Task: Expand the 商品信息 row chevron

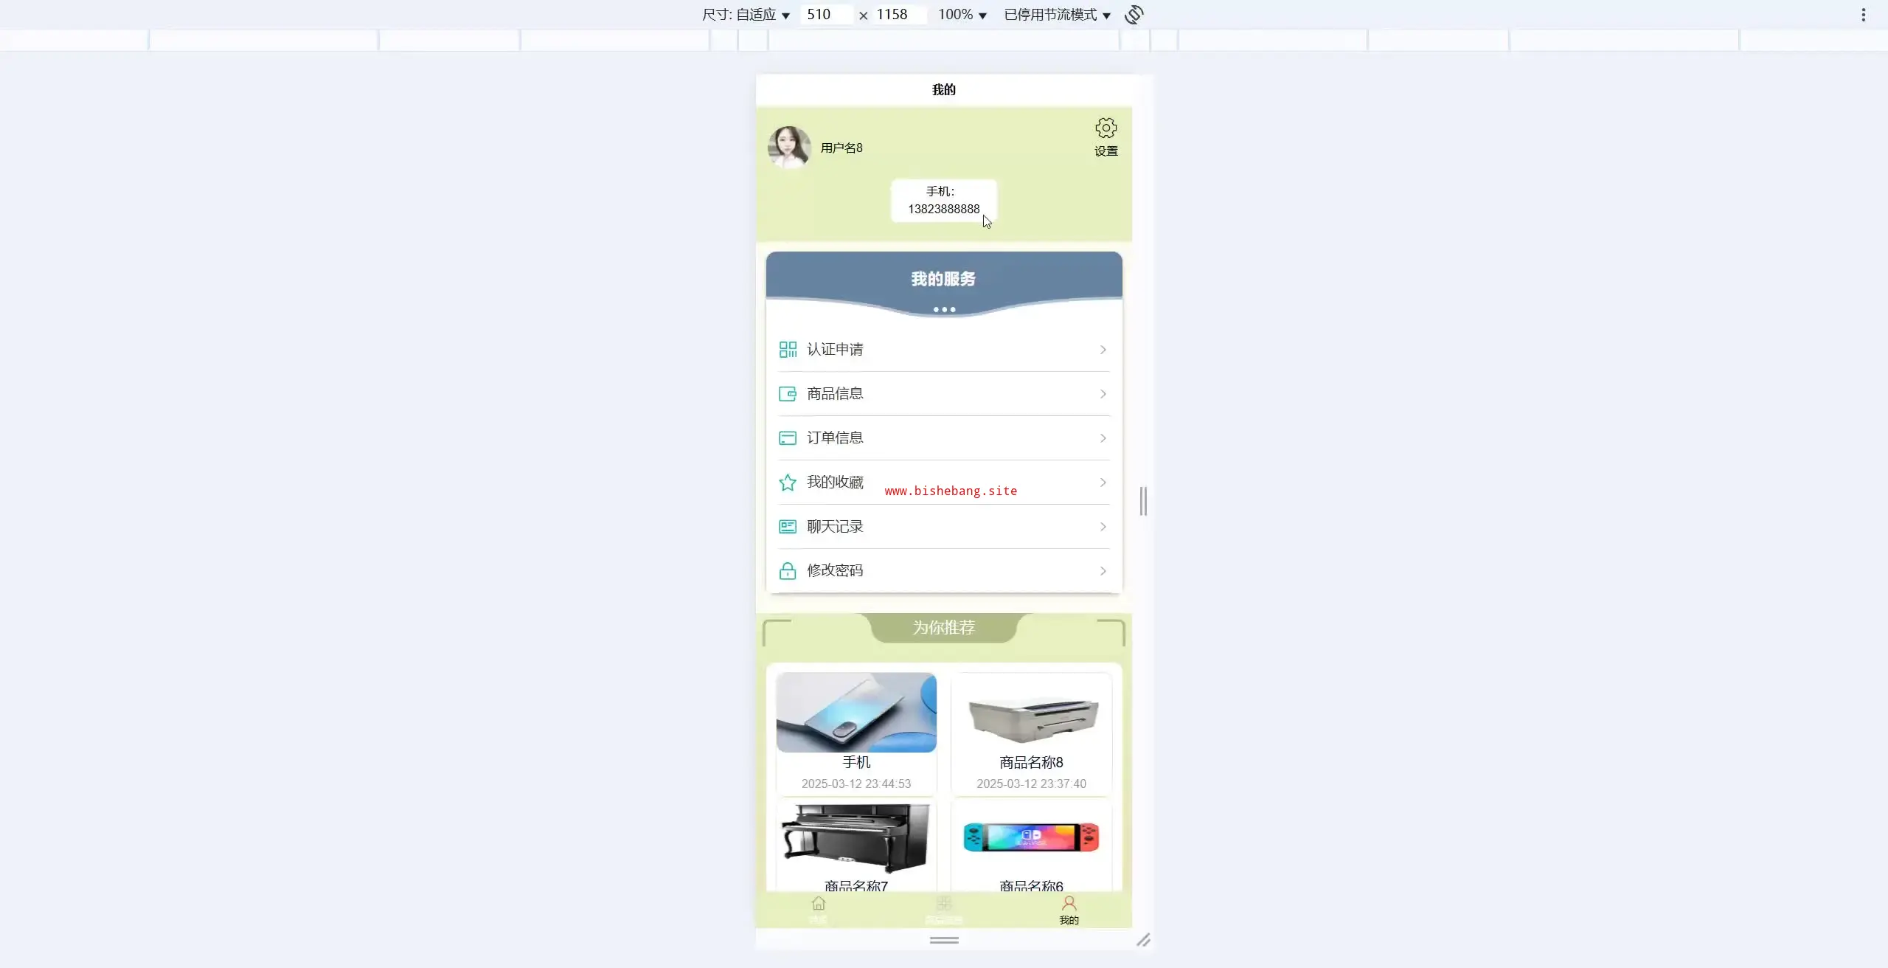Action: coord(1103,394)
